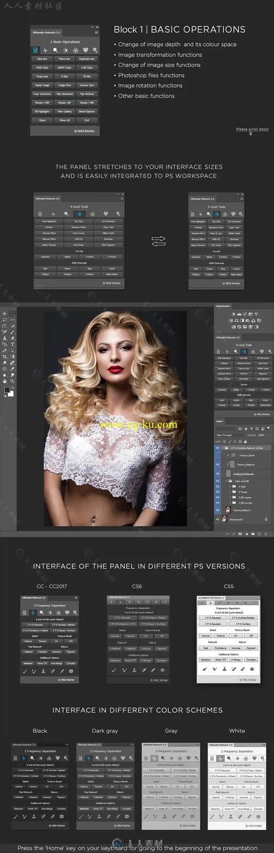Screen dimensions: 274x853
Task: Hide the Background layer
Action: [x=218, y=519]
